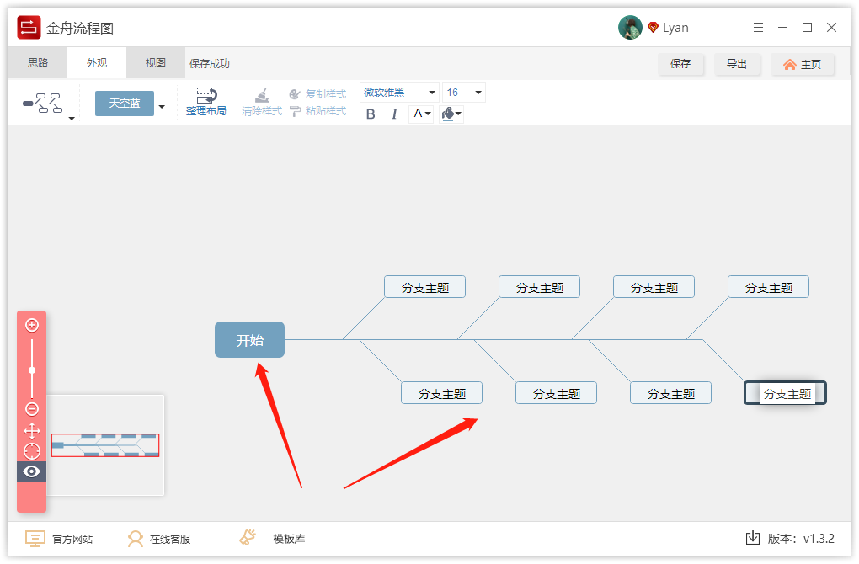Viewport: 859px width, 564px height.
Task: Switch to the 视图 tab
Action: point(155,62)
